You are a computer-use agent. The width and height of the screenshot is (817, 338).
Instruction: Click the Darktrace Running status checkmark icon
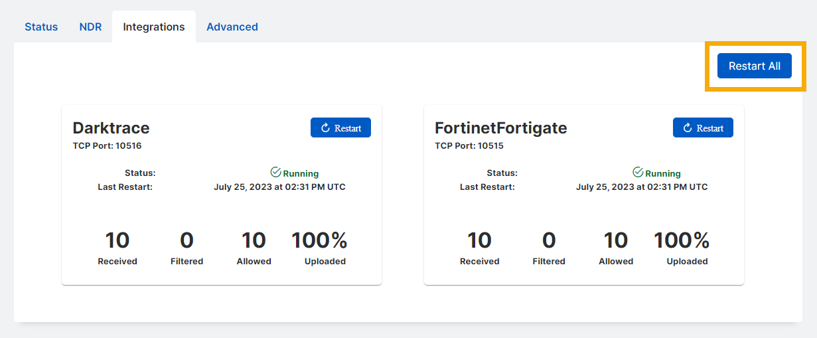point(275,173)
